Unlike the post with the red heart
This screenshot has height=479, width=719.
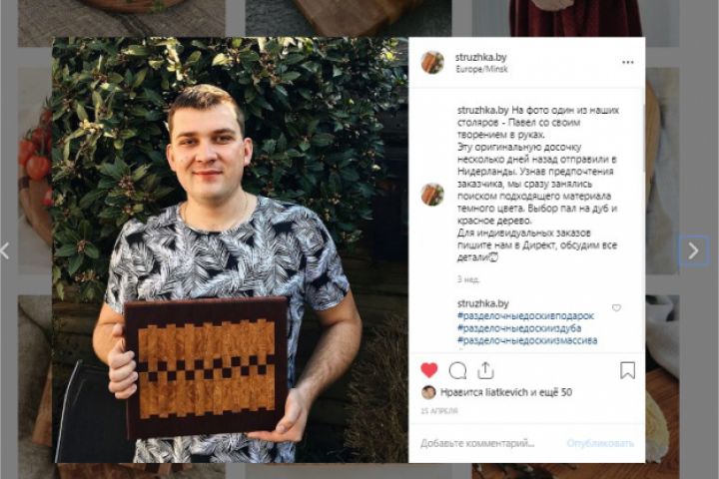tap(429, 370)
